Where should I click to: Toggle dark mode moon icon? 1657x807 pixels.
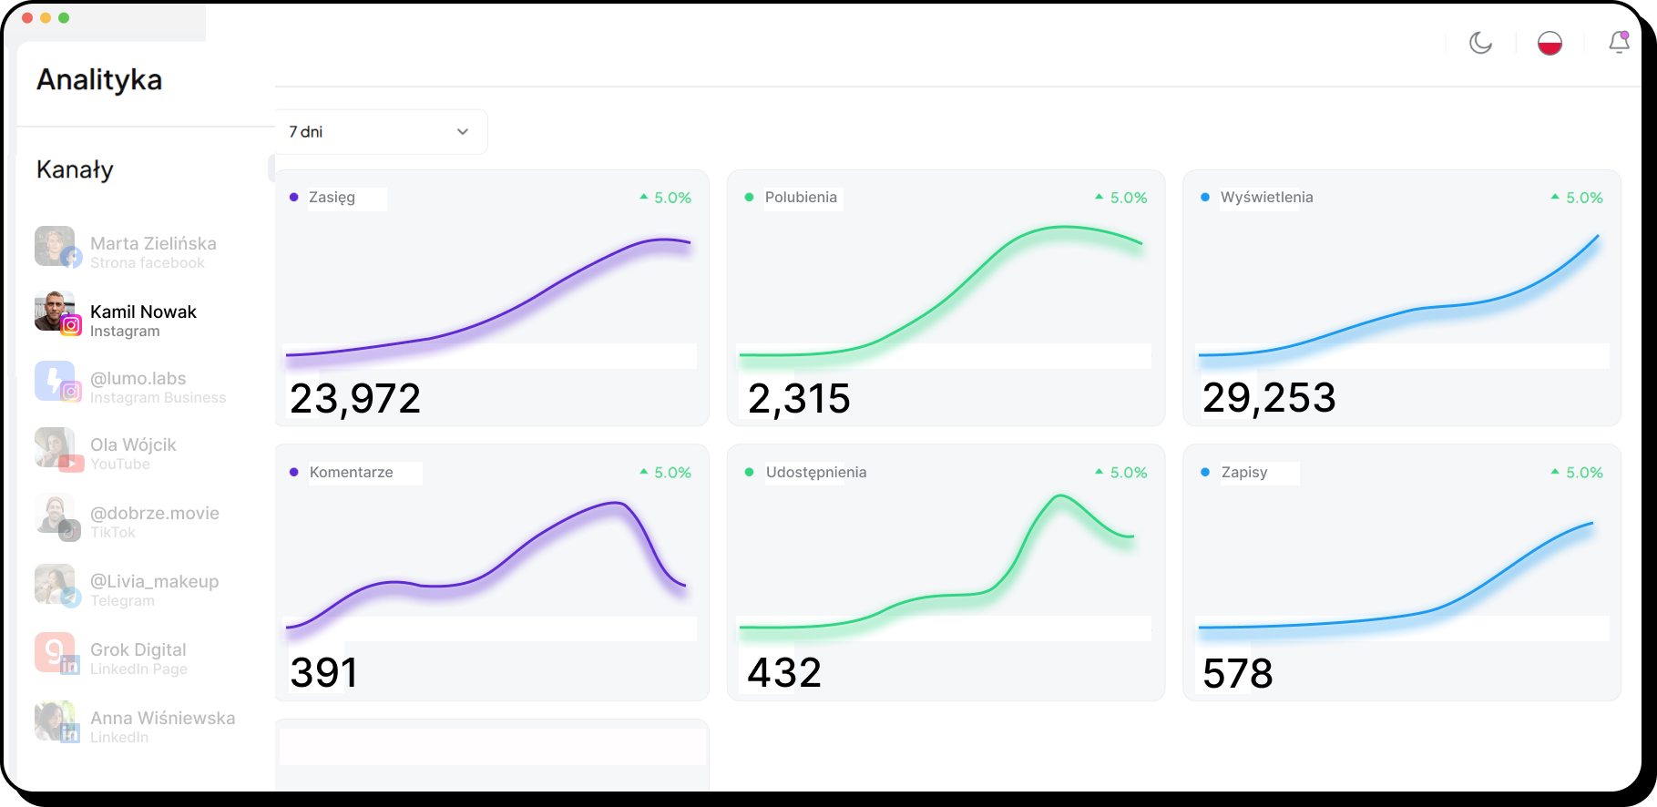(x=1480, y=43)
